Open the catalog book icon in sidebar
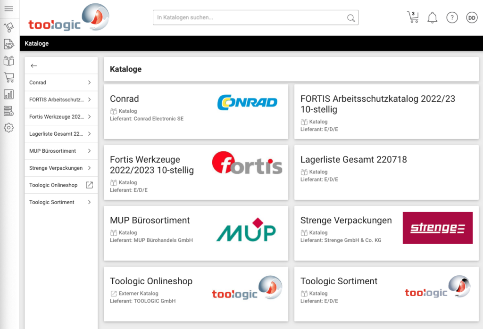The image size is (483, 329). tap(8, 61)
